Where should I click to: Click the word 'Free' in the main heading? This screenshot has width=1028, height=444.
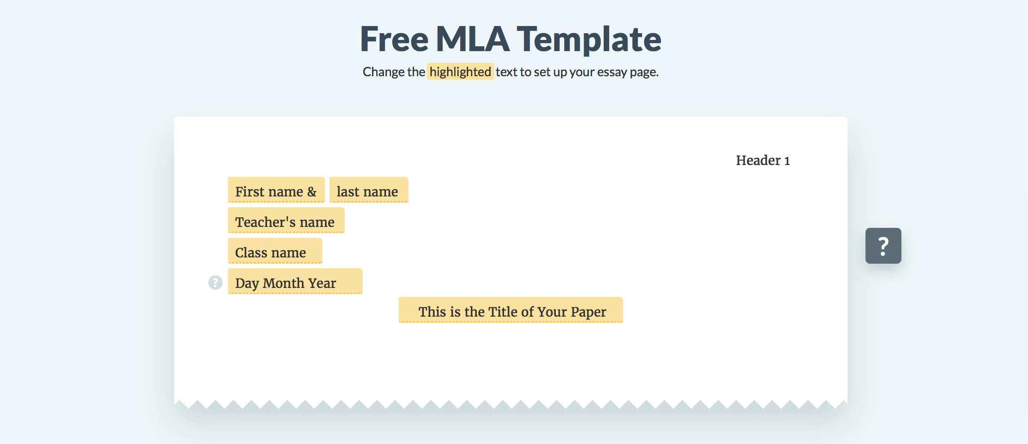(394, 39)
